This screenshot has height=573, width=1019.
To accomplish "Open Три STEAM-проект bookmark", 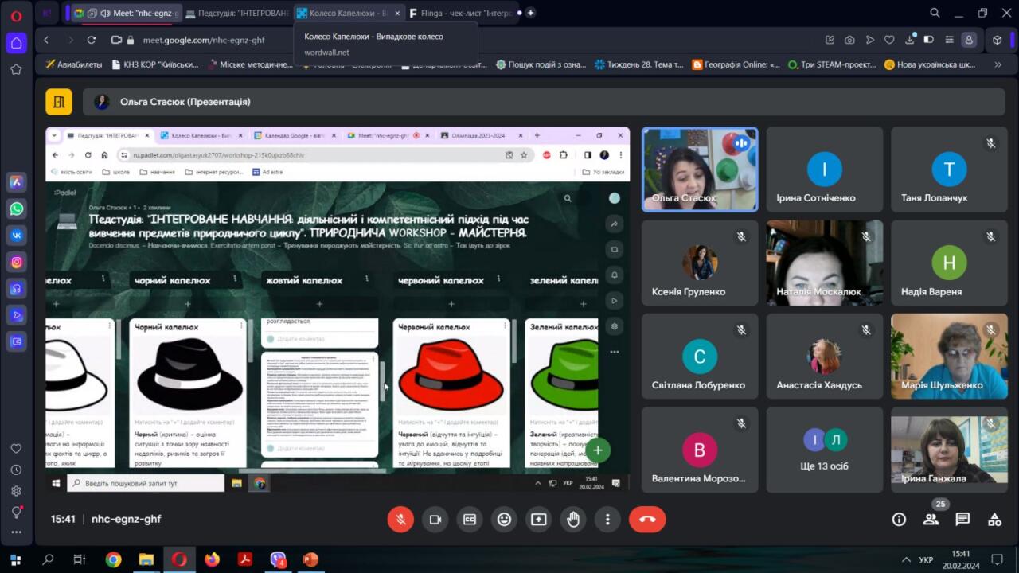I will pyautogui.click(x=832, y=64).
